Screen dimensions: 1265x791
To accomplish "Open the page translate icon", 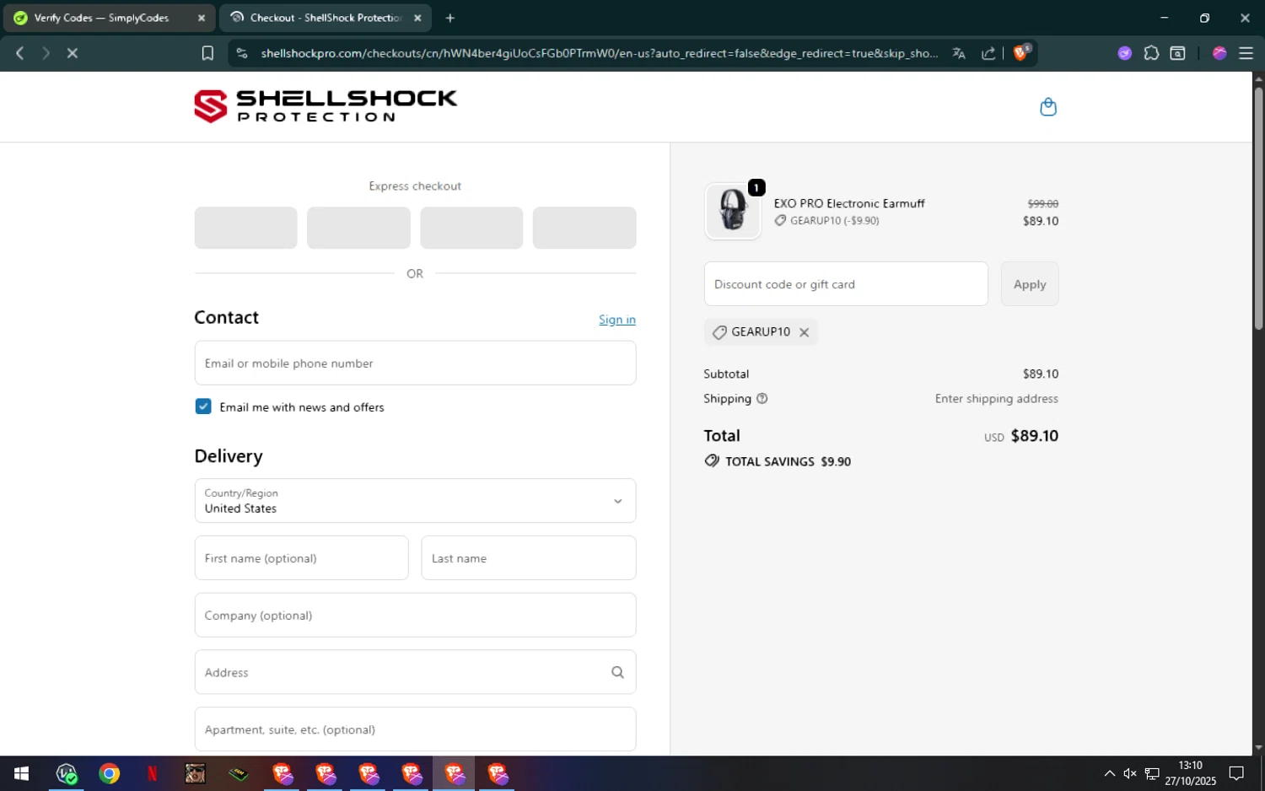I will 959,53.
